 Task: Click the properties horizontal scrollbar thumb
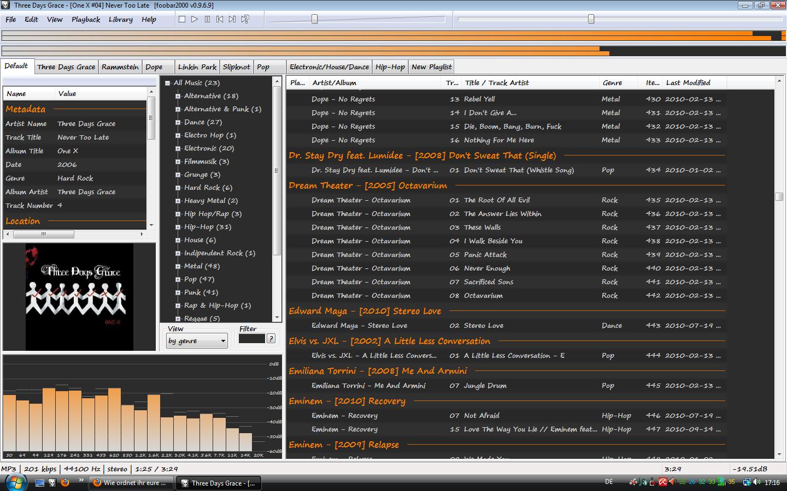[x=43, y=234]
